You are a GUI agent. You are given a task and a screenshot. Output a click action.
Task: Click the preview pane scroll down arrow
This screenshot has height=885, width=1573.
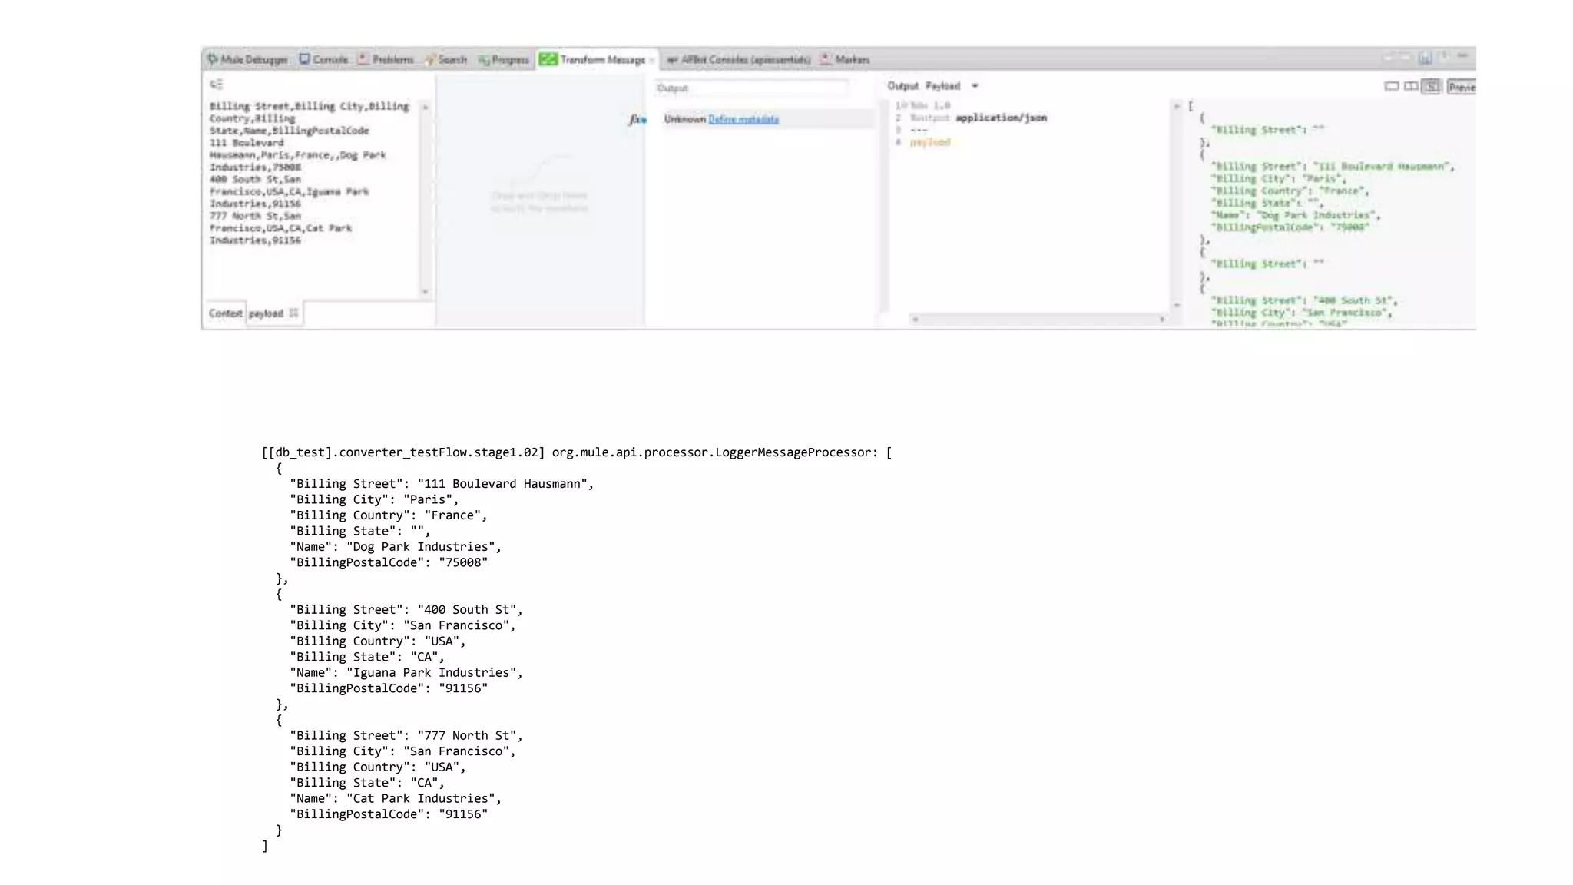[x=1177, y=306]
